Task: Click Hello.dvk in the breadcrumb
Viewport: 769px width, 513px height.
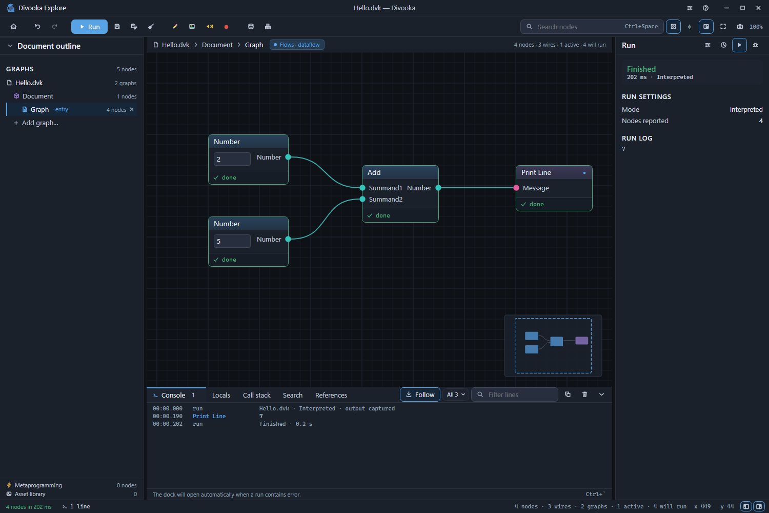Action: [176, 45]
